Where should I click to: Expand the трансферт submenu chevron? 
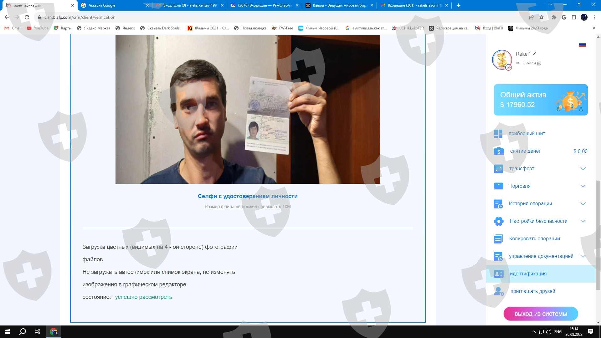[x=583, y=169]
